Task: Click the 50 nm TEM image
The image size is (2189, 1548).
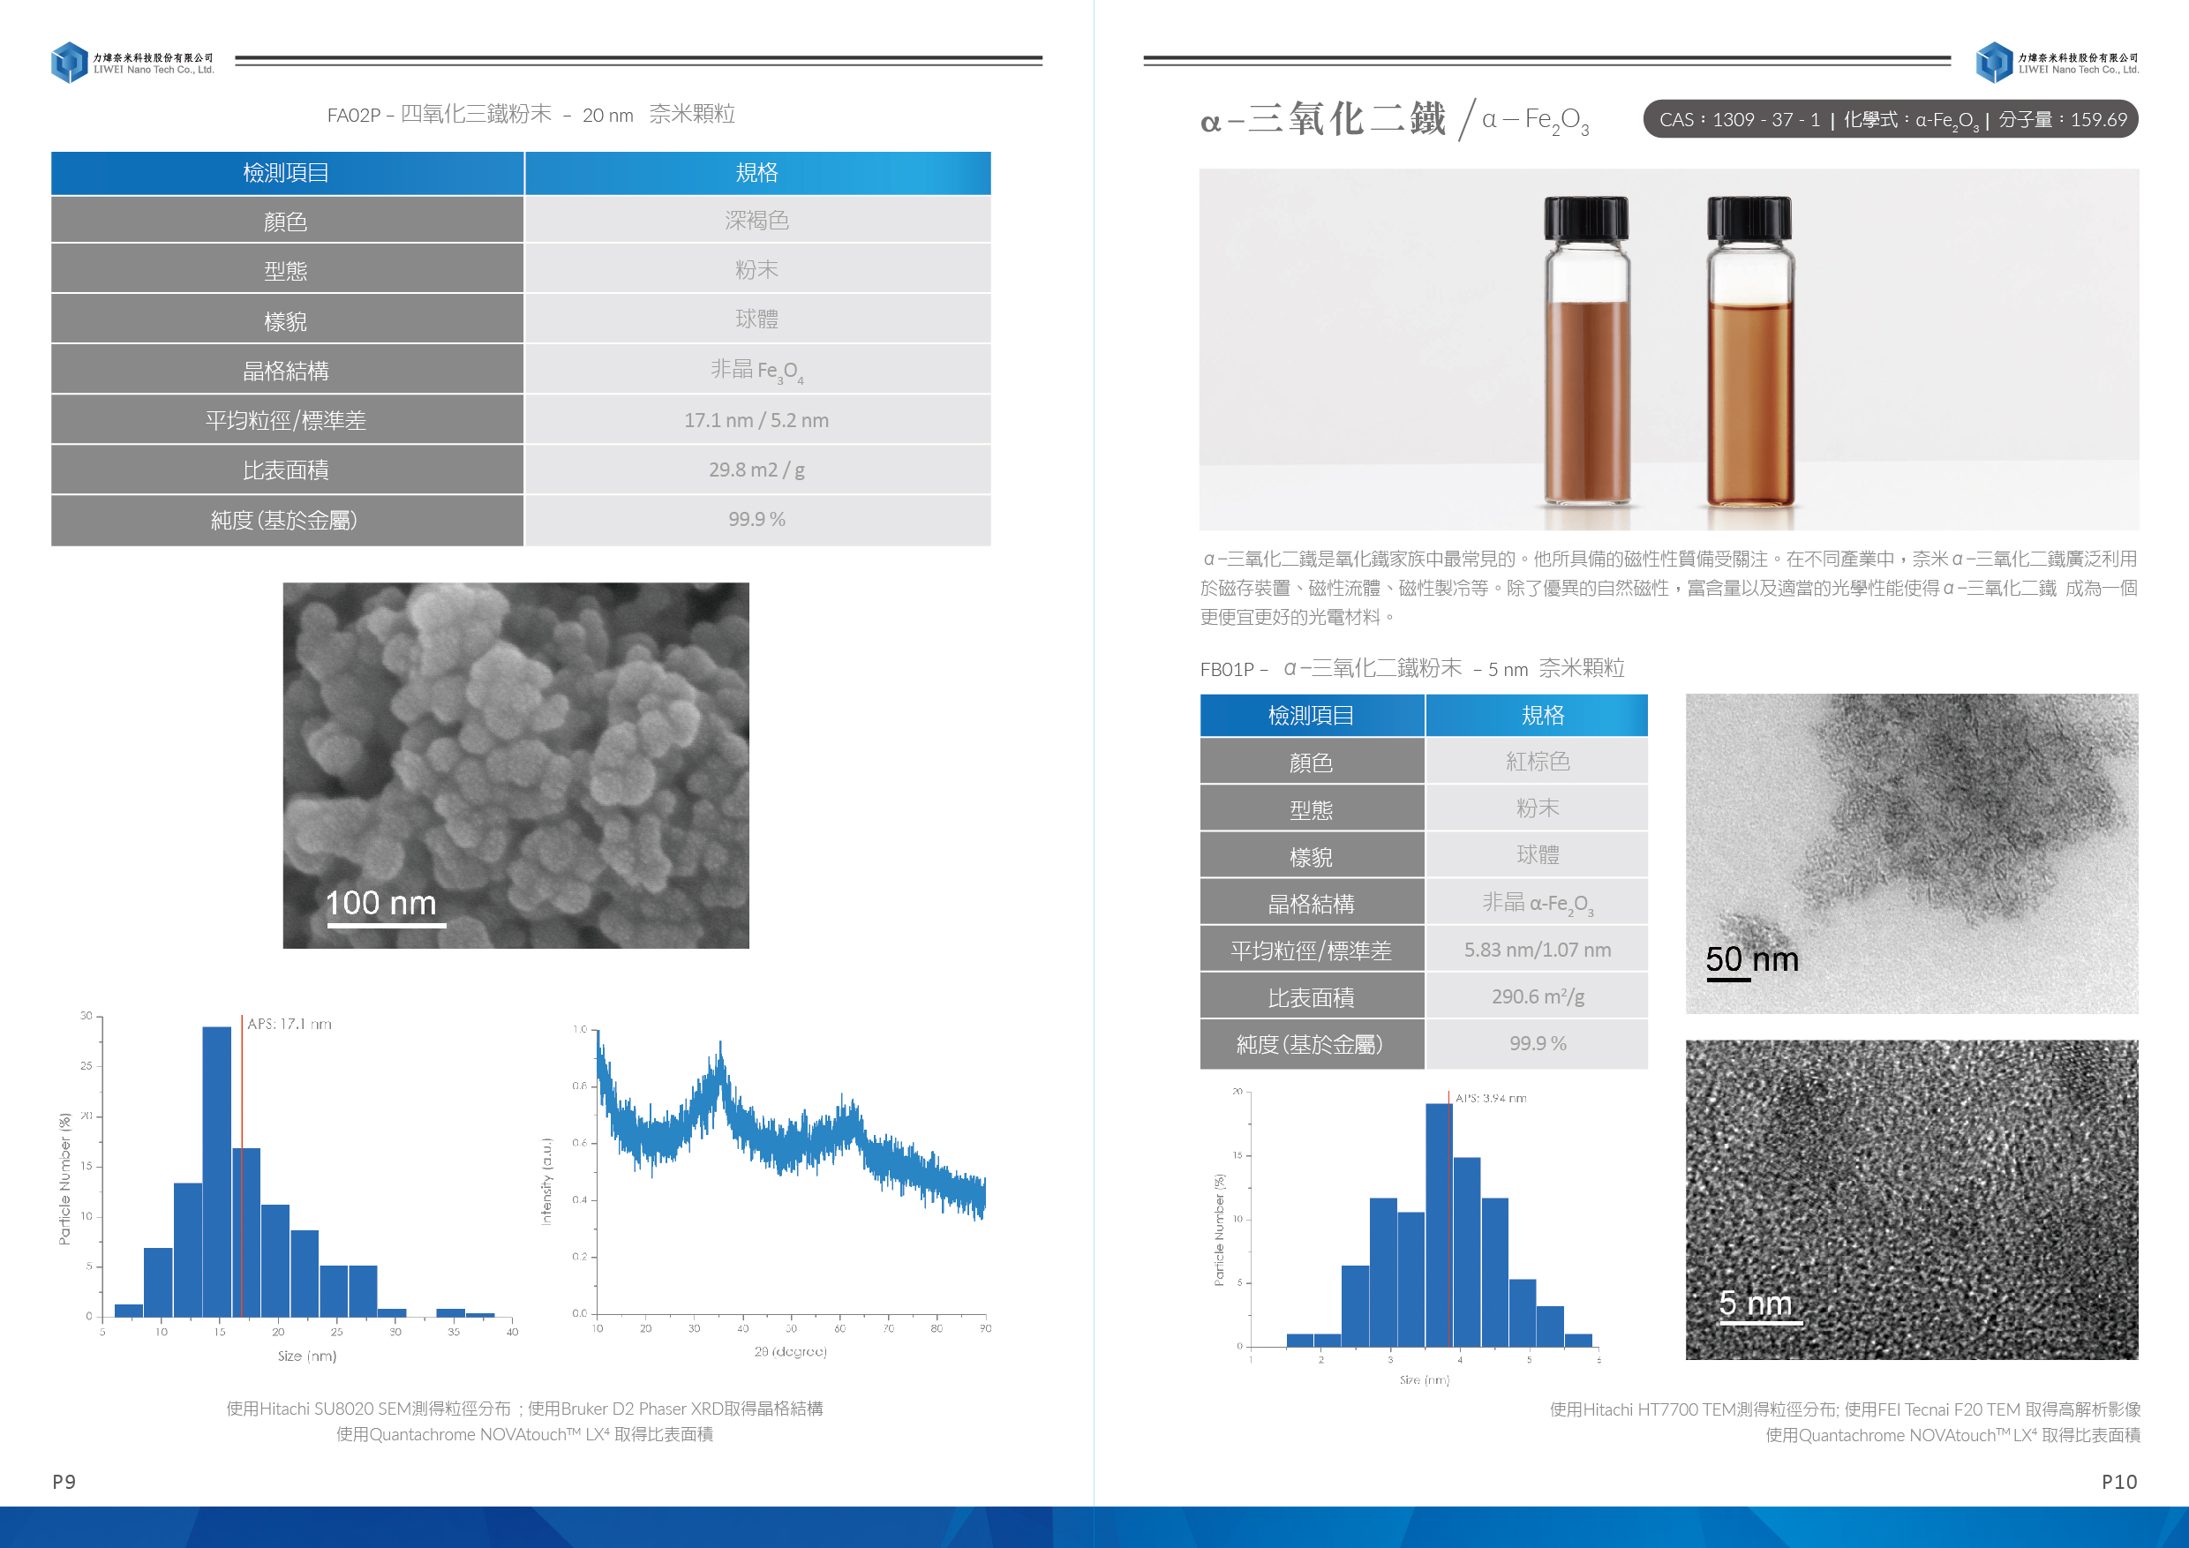Action: (1911, 853)
